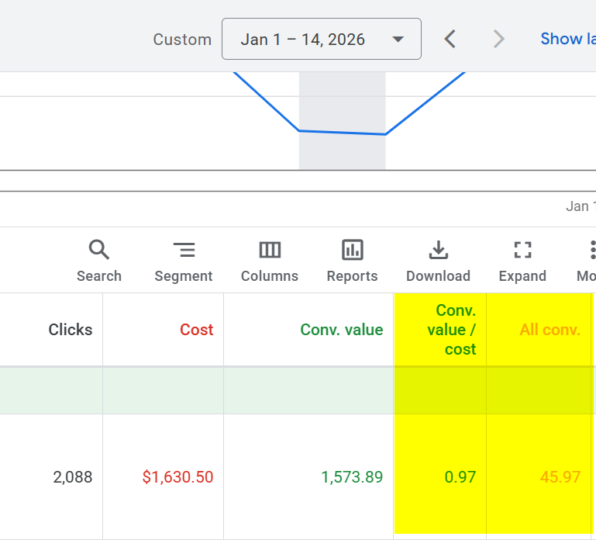
Task: Open the Jan 1 – 14, 2026 date dropdown
Action: 322,39
